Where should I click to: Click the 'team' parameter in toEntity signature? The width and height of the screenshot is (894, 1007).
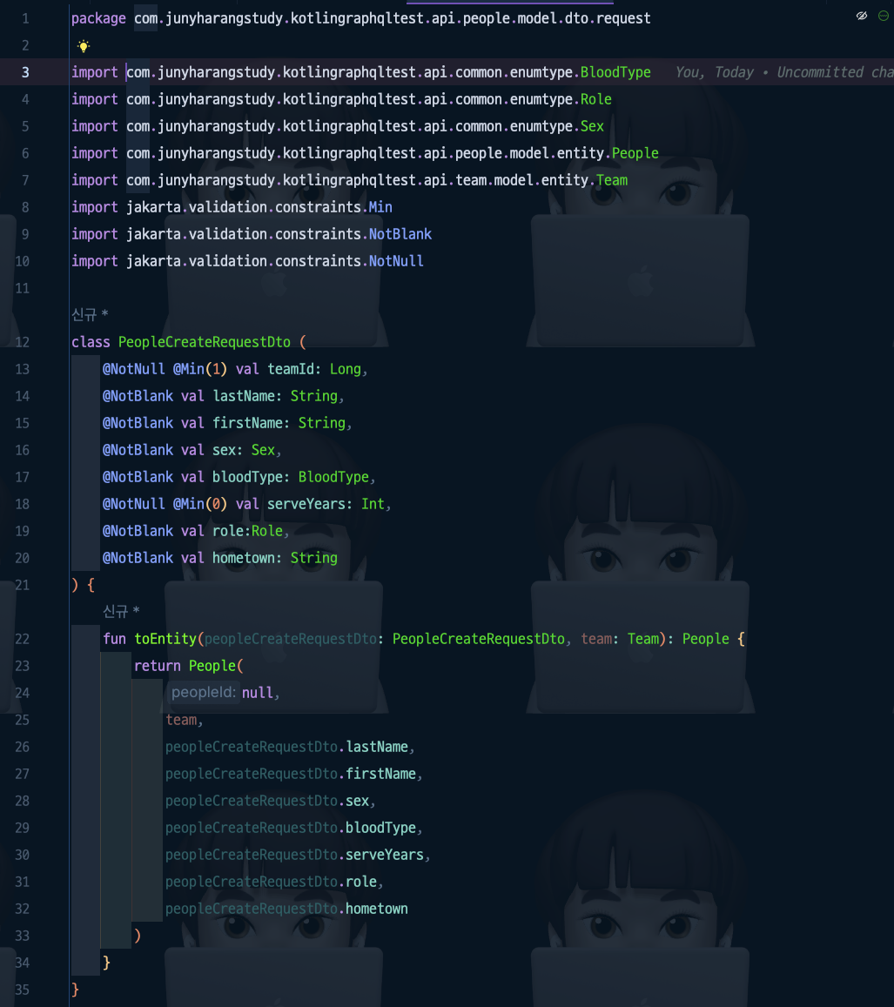tap(596, 639)
